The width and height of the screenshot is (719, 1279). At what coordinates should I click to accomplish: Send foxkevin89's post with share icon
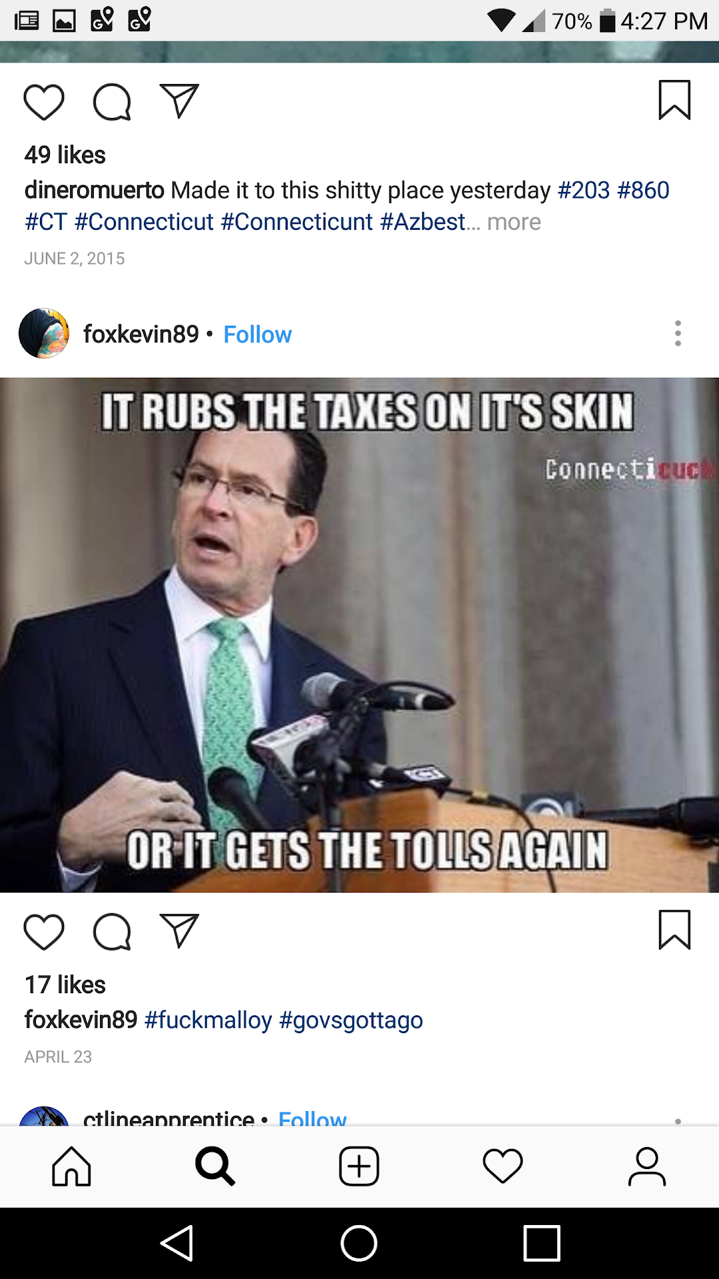coord(180,931)
